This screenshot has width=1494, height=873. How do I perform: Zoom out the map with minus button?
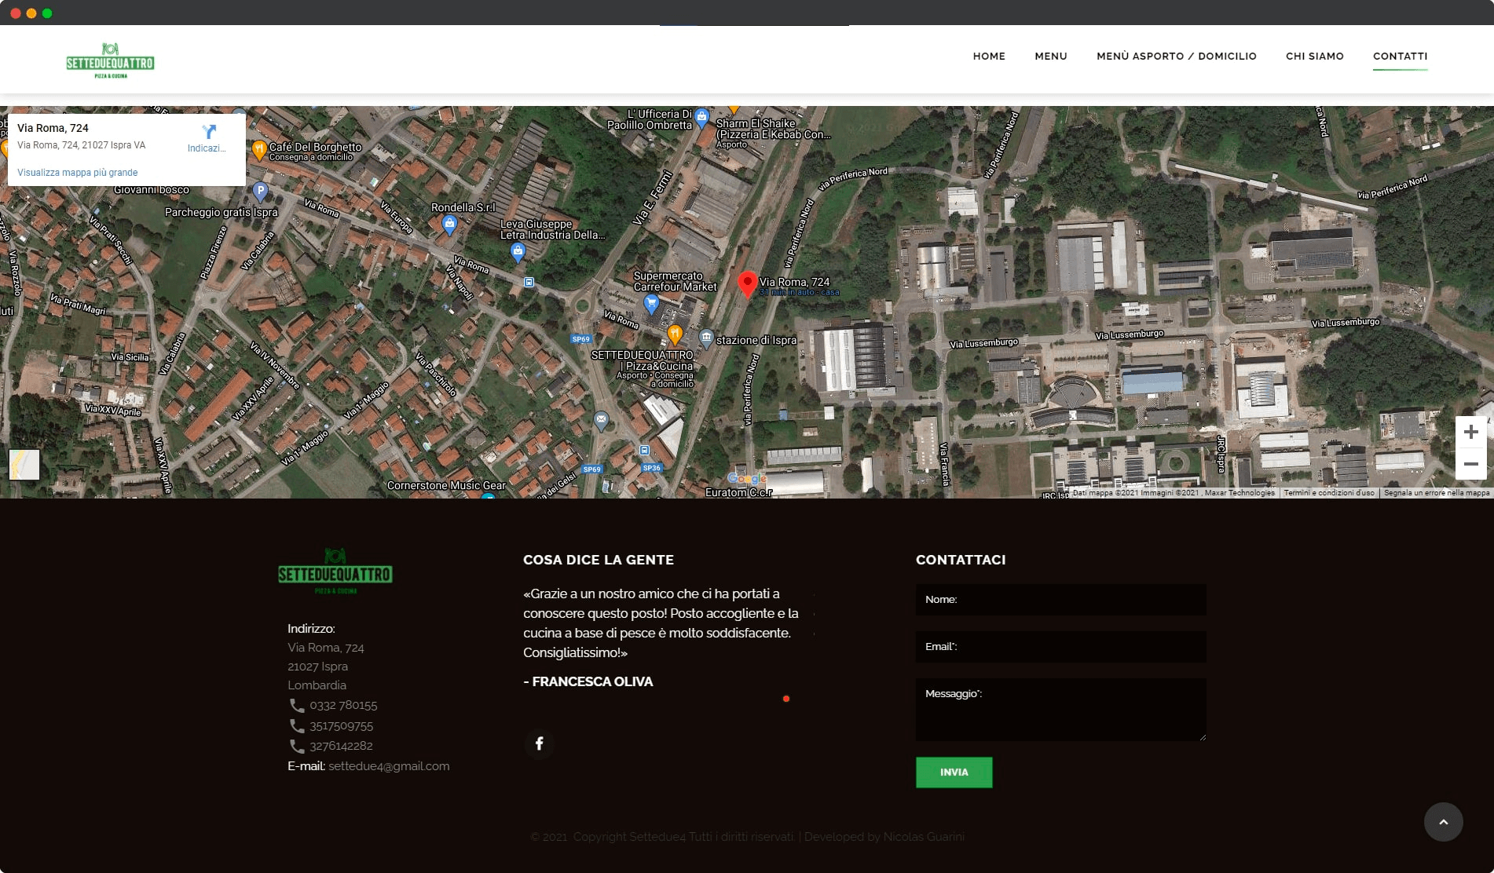pos(1470,464)
